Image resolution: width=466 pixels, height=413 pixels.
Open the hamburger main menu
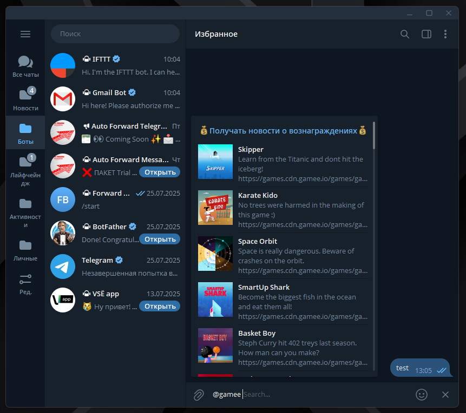click(25, 34)
